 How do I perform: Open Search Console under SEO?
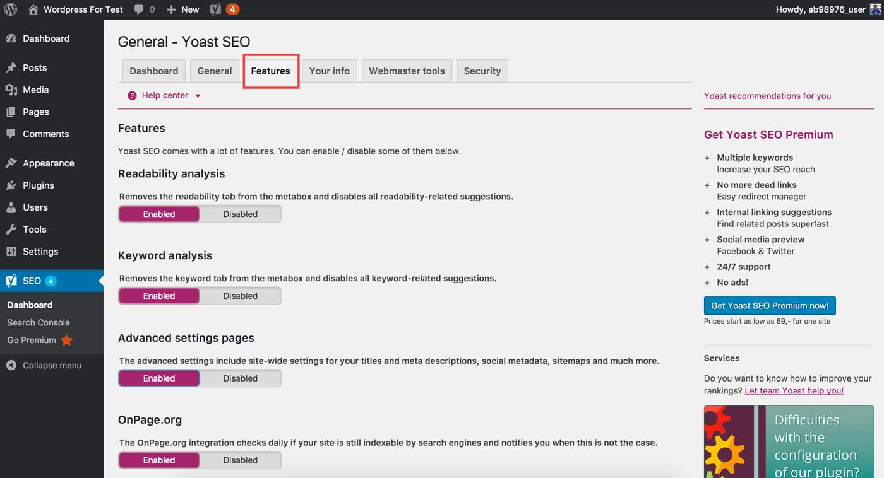click(39, 322)
